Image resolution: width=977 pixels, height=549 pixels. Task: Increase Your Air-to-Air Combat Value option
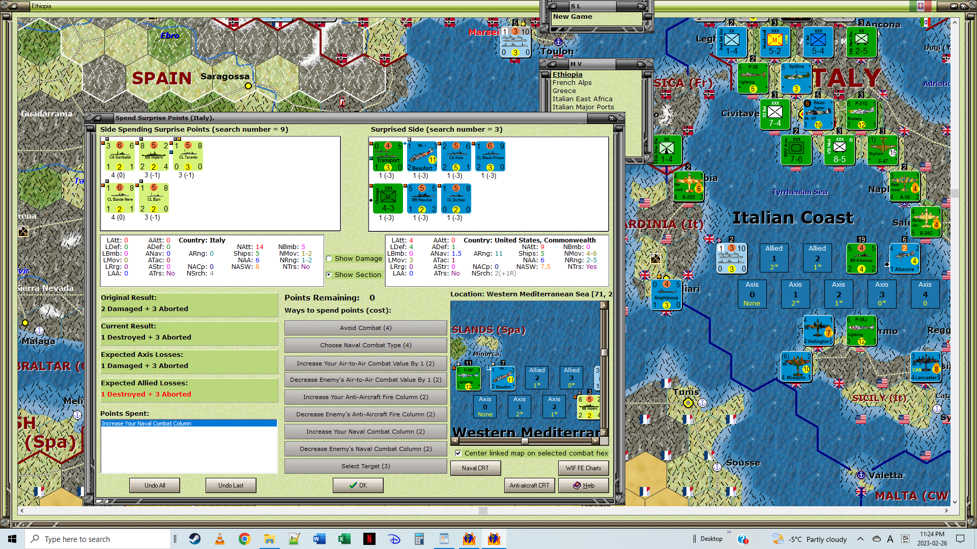365,363
